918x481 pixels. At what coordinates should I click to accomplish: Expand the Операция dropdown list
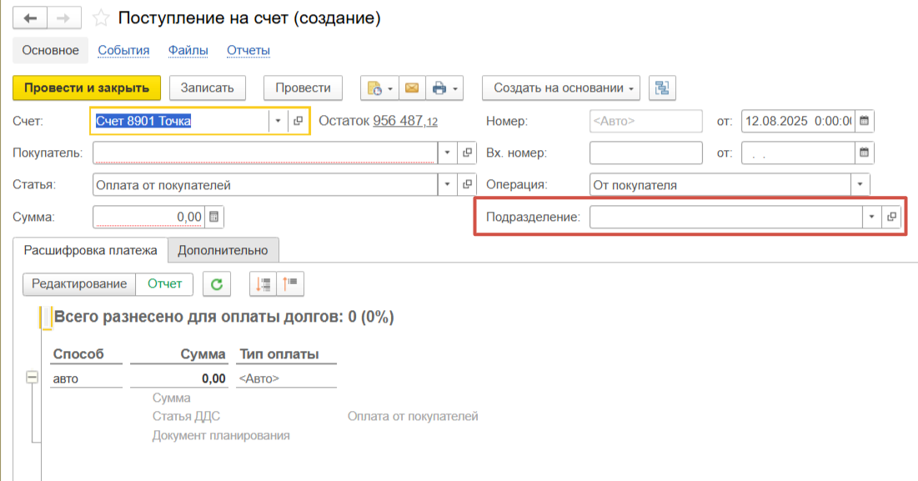859,185
